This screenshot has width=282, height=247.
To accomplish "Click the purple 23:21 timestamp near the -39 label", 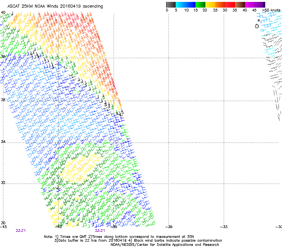I will coord(100,231).
